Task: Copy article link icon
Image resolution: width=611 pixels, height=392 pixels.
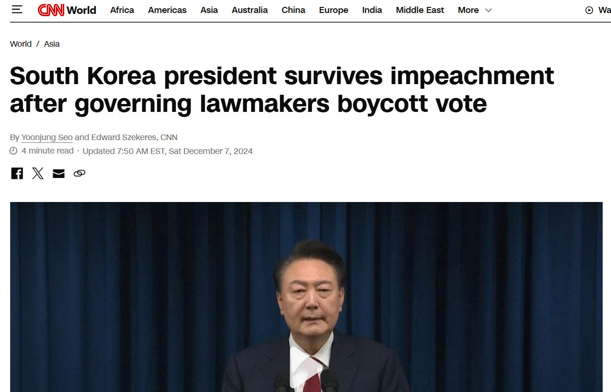Action: coord(79,173)
